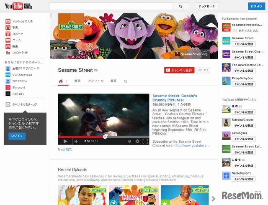Click the Starcount channel icon
Viewport: 268px width, 205px height.
point(8,87)
